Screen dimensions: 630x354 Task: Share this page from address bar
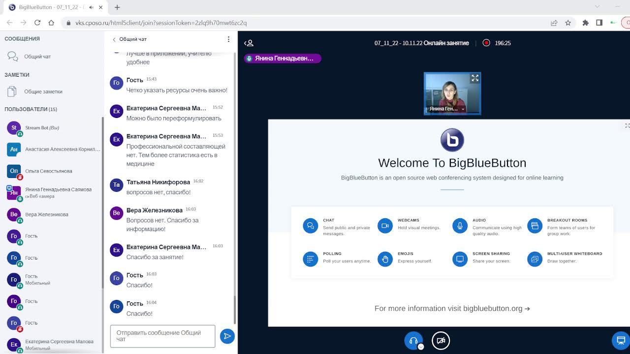click(554, 23)
